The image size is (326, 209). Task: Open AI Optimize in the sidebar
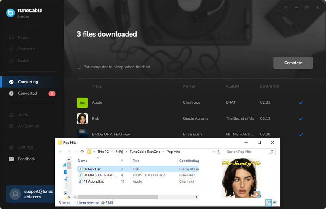tap(29, 126)
